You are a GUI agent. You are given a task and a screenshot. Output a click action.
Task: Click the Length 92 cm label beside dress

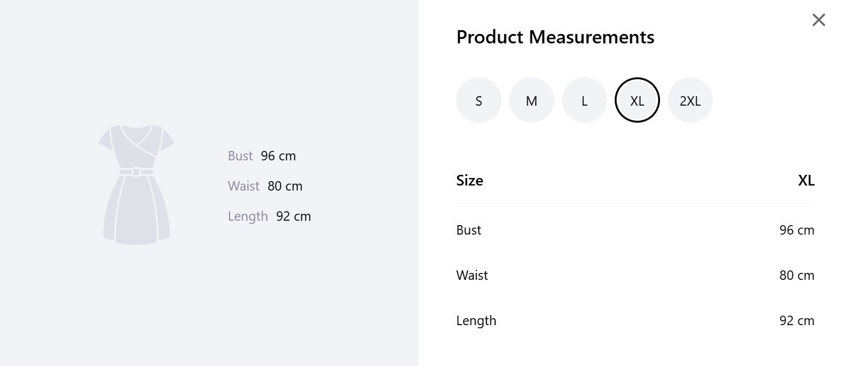coord(269,216)
